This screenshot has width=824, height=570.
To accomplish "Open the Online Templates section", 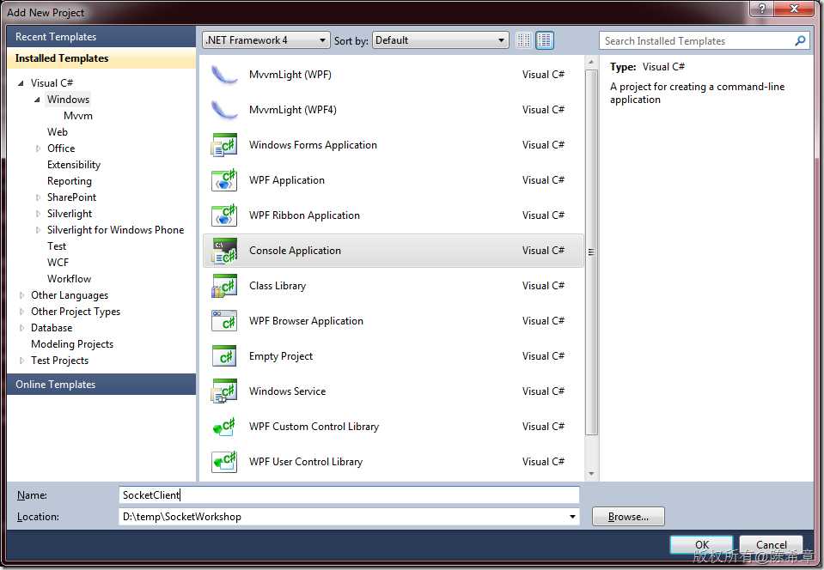I will pos(101,385).
